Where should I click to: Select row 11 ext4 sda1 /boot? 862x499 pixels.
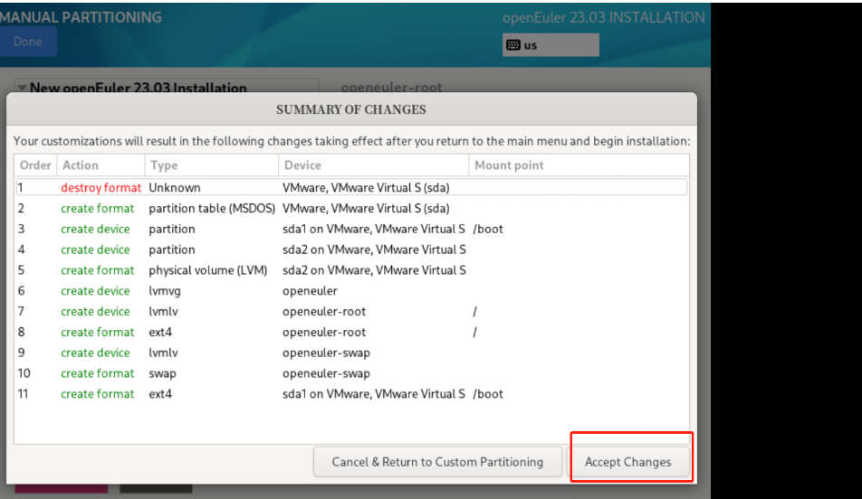click(351, 393)
